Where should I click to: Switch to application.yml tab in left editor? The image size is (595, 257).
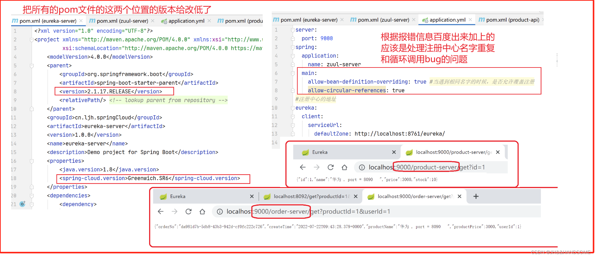[186, 21]
